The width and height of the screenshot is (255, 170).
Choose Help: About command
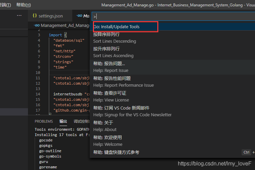point(172,126)
